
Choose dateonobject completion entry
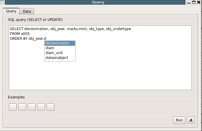pos(60,58)
